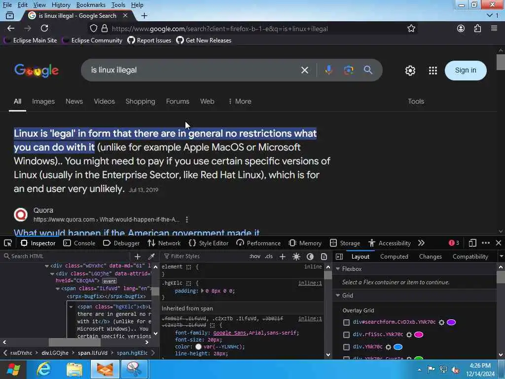Open the More dropdown in Google search filters

click(240, 101)
